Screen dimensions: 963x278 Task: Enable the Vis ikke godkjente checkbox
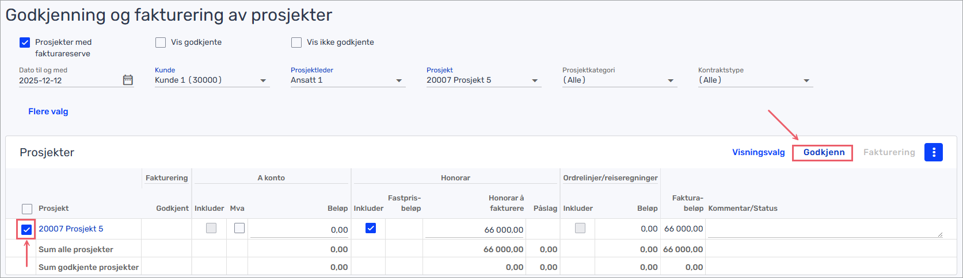(x=296, y=43)
